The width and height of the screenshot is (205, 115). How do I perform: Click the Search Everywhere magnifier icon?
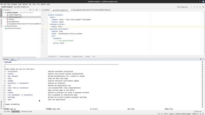tap(203, 7)
